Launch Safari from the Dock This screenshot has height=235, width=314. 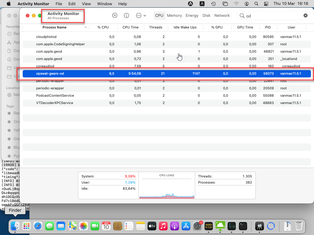click(38, 226)
